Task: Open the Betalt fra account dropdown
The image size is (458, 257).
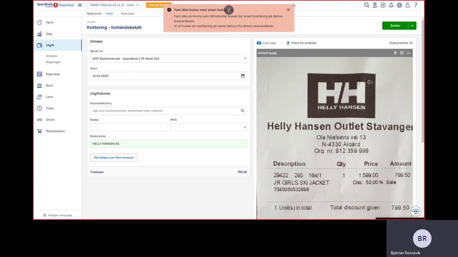Action: point(169,59)
